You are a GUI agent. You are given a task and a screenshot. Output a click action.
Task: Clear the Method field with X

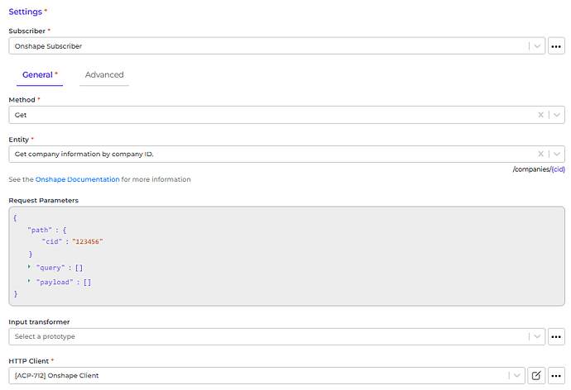coord(540,115)
